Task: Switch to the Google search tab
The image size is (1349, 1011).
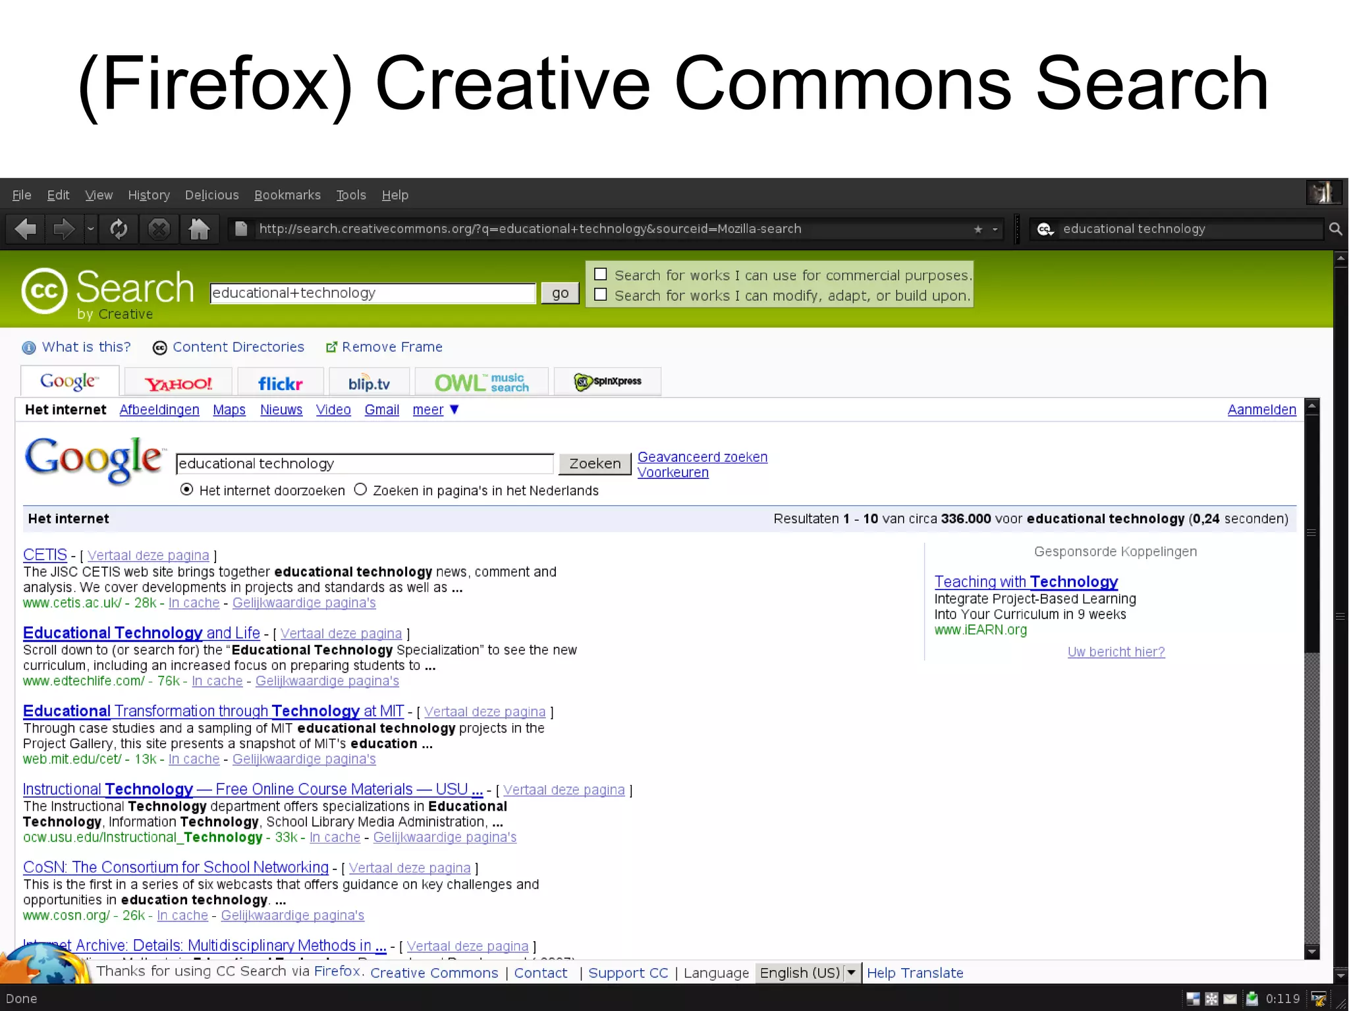Action: (70, 381)
